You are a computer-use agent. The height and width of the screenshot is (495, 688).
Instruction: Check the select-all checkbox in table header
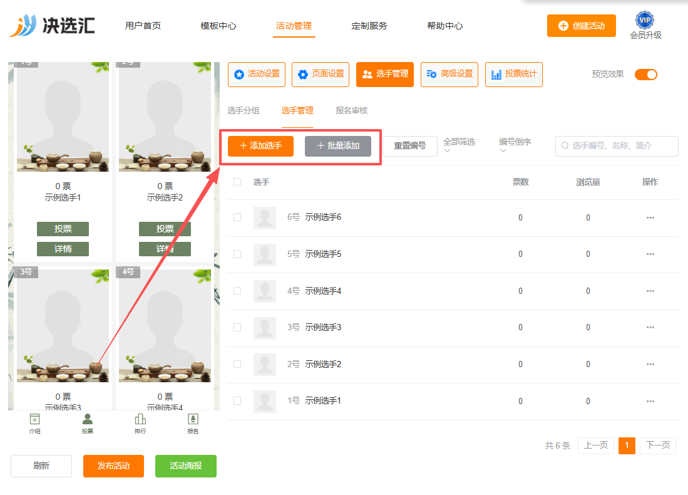pos(237,182)
